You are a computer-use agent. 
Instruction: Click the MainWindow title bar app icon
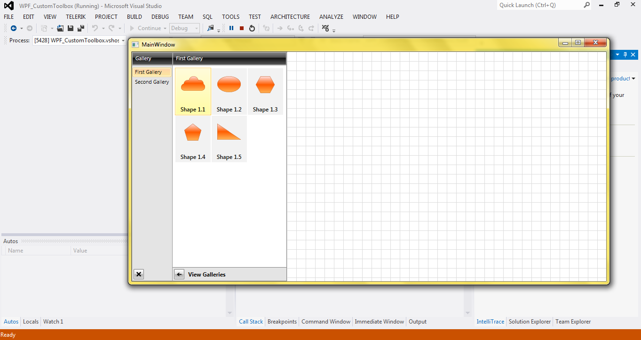(x=135, y=45)
